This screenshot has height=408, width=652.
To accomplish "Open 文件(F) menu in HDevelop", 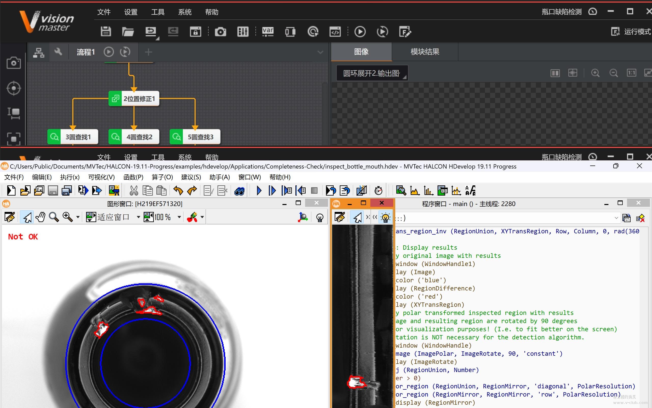I will [x=14, y=177].
